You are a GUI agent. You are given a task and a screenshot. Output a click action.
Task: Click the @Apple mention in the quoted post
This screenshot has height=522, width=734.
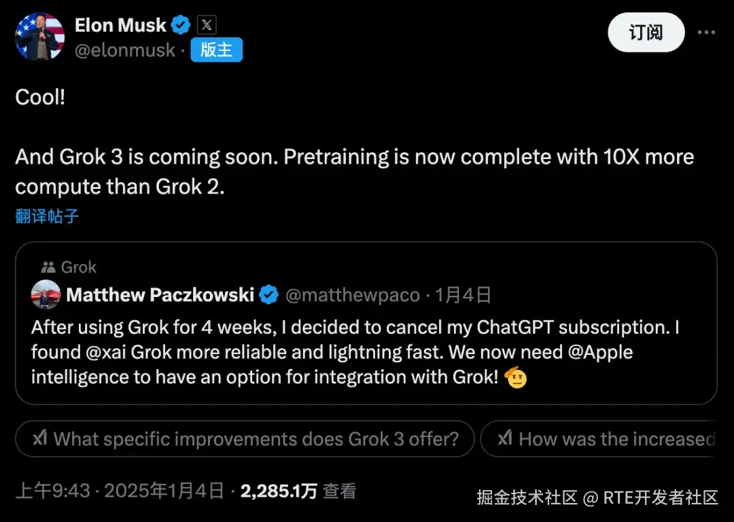pyautogui.click(x=598, y=352)
